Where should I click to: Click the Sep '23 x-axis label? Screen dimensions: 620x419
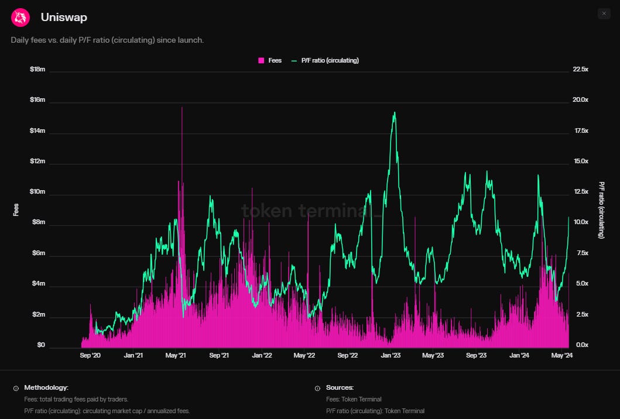point(477,355)
